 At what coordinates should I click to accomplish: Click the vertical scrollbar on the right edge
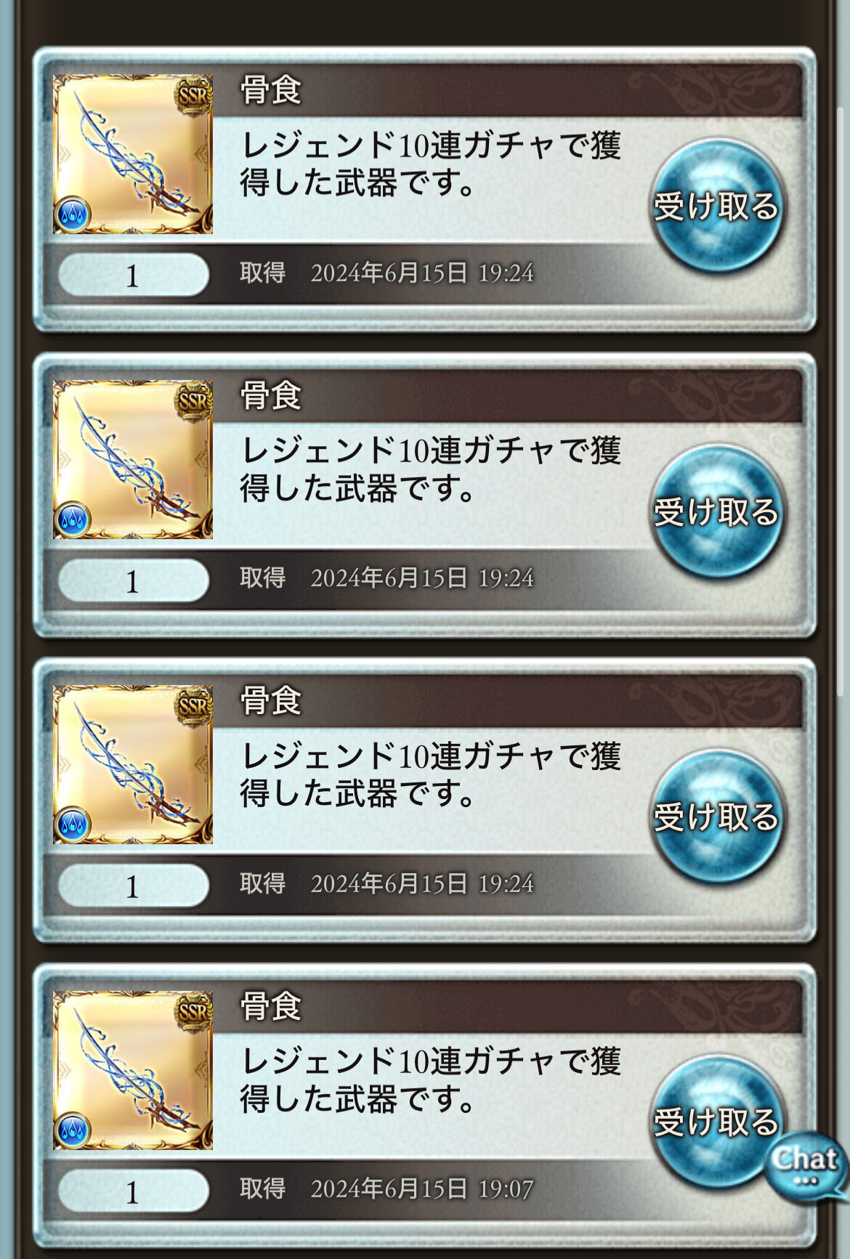[841, 402]
